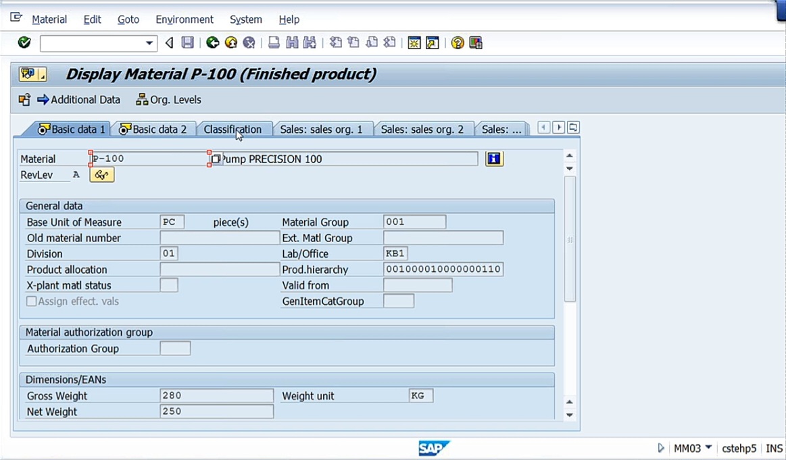This screenshot has height=460, width=786.
Task: Open the Material menu
Action: click(49, 20)
